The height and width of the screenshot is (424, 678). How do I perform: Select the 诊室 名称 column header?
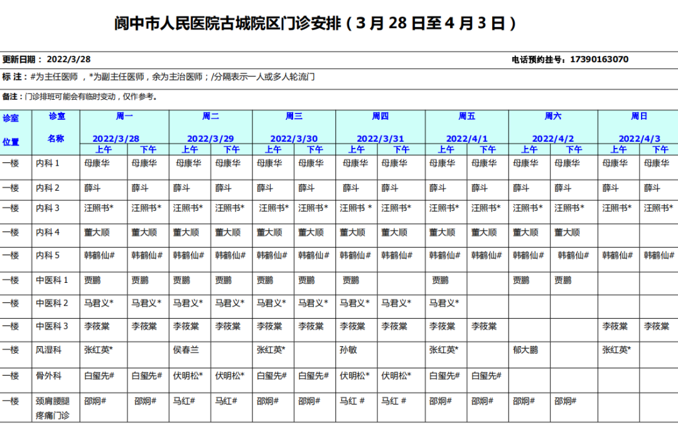[x=56, y=127]
